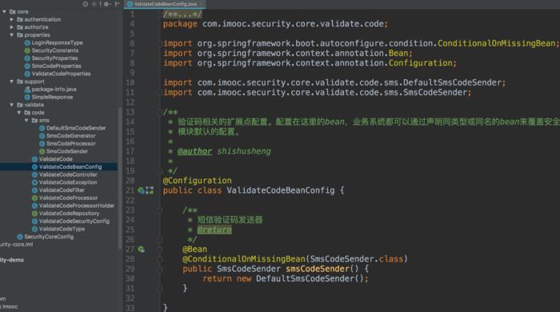Open ValidateCodeProperties class
The height and width of the screenshot is (312, 560).
pyautogui.click(x=58, y=74)
